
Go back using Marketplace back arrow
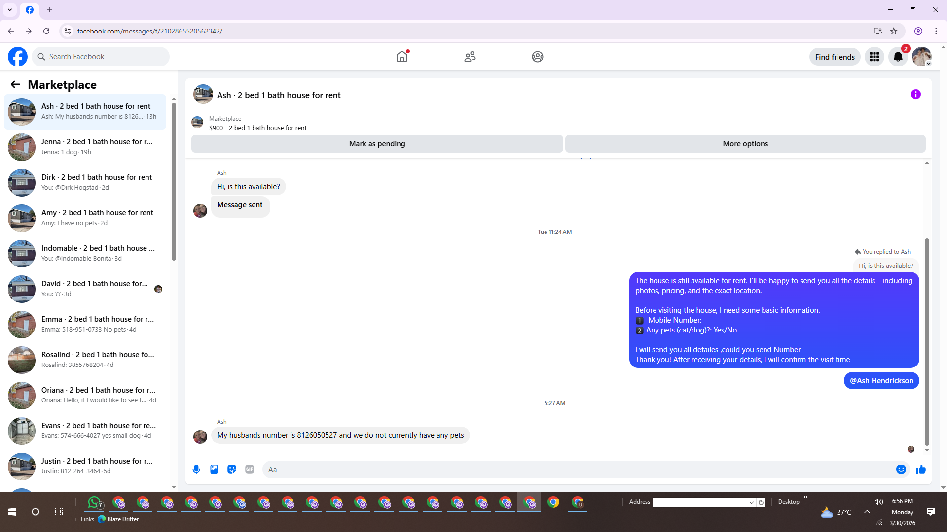click(x=15, y=85)
